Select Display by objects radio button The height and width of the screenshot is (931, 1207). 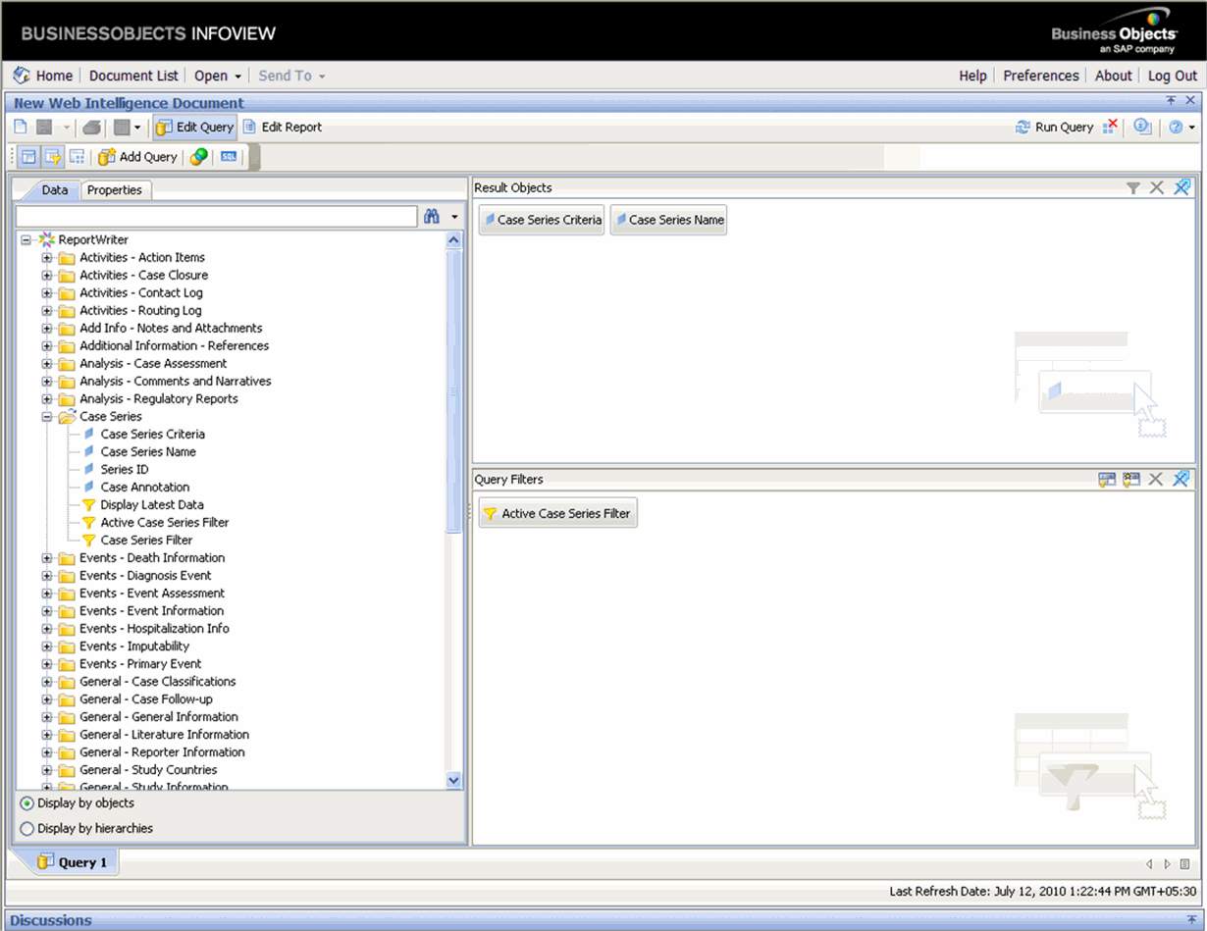tap(26, 803)
